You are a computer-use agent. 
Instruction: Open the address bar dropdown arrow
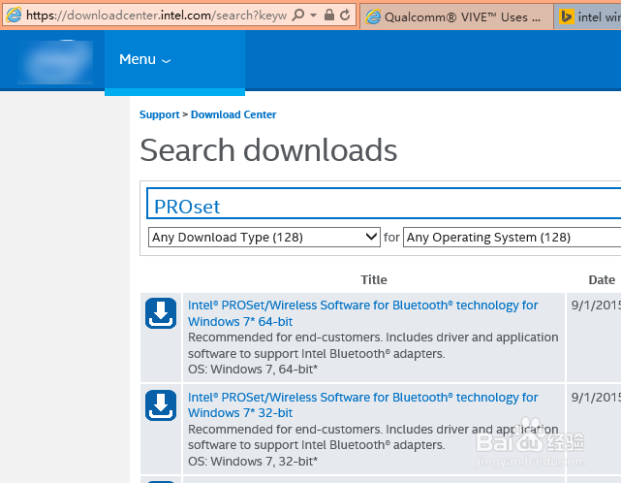[313, 16]
